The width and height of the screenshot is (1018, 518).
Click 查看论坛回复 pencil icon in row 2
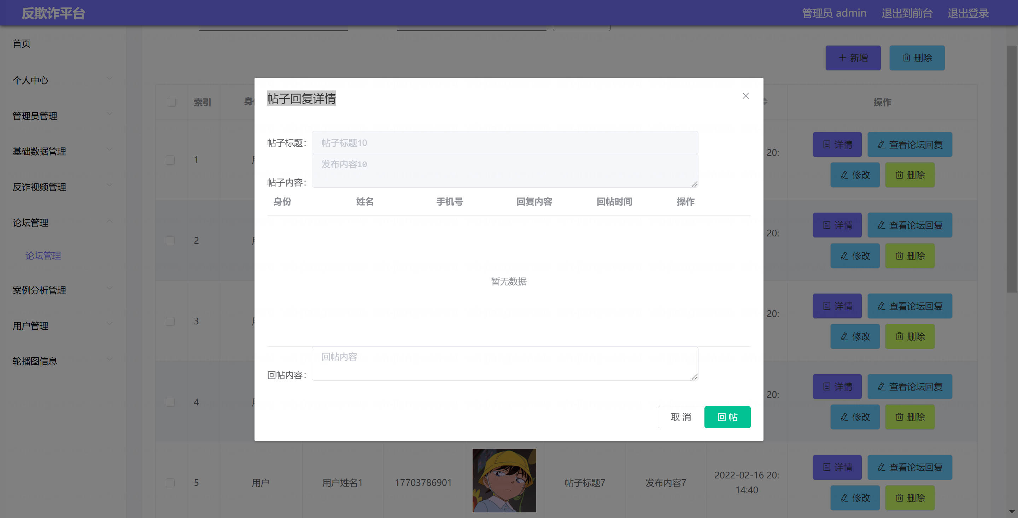click(x=881, y=225)
